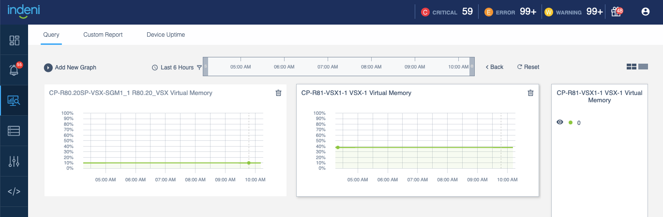
Task: Delete the CP-R81-VSX1-1 VSX-1 graph
Action: (x=530, y=93)
